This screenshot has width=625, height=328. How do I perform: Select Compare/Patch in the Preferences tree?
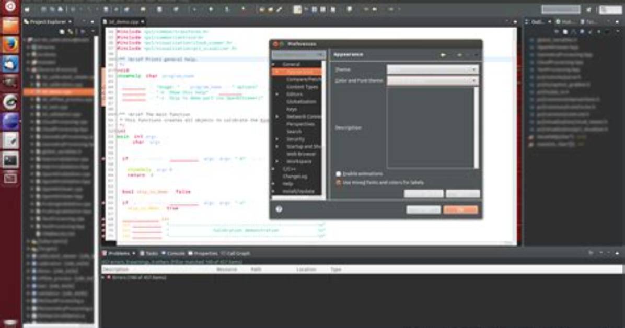pyautogui.click(x=303, y=79)
